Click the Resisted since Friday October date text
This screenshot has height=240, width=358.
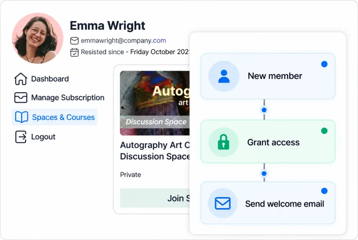pos(135,52)
